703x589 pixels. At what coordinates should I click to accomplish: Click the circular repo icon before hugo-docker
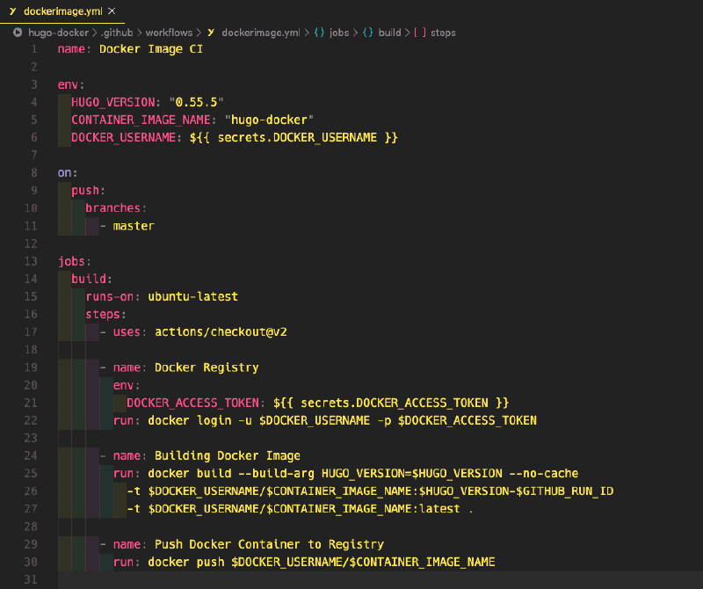point(18,33)
